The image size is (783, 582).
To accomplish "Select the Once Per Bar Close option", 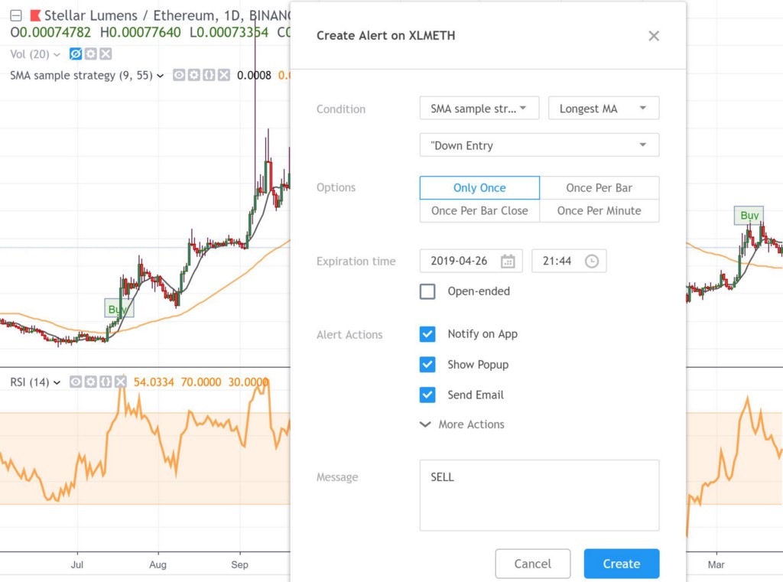I will [x=479, y=211].
